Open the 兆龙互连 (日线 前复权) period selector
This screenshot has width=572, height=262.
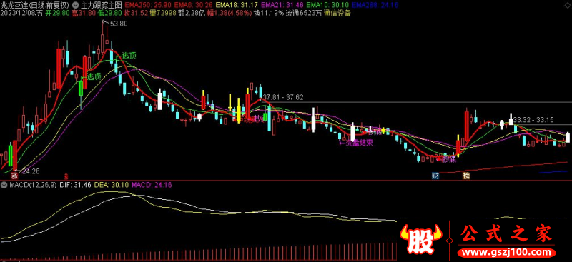(x=35, y=5)
